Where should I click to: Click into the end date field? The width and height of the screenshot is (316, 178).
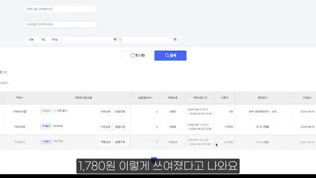tap(150, 40)
